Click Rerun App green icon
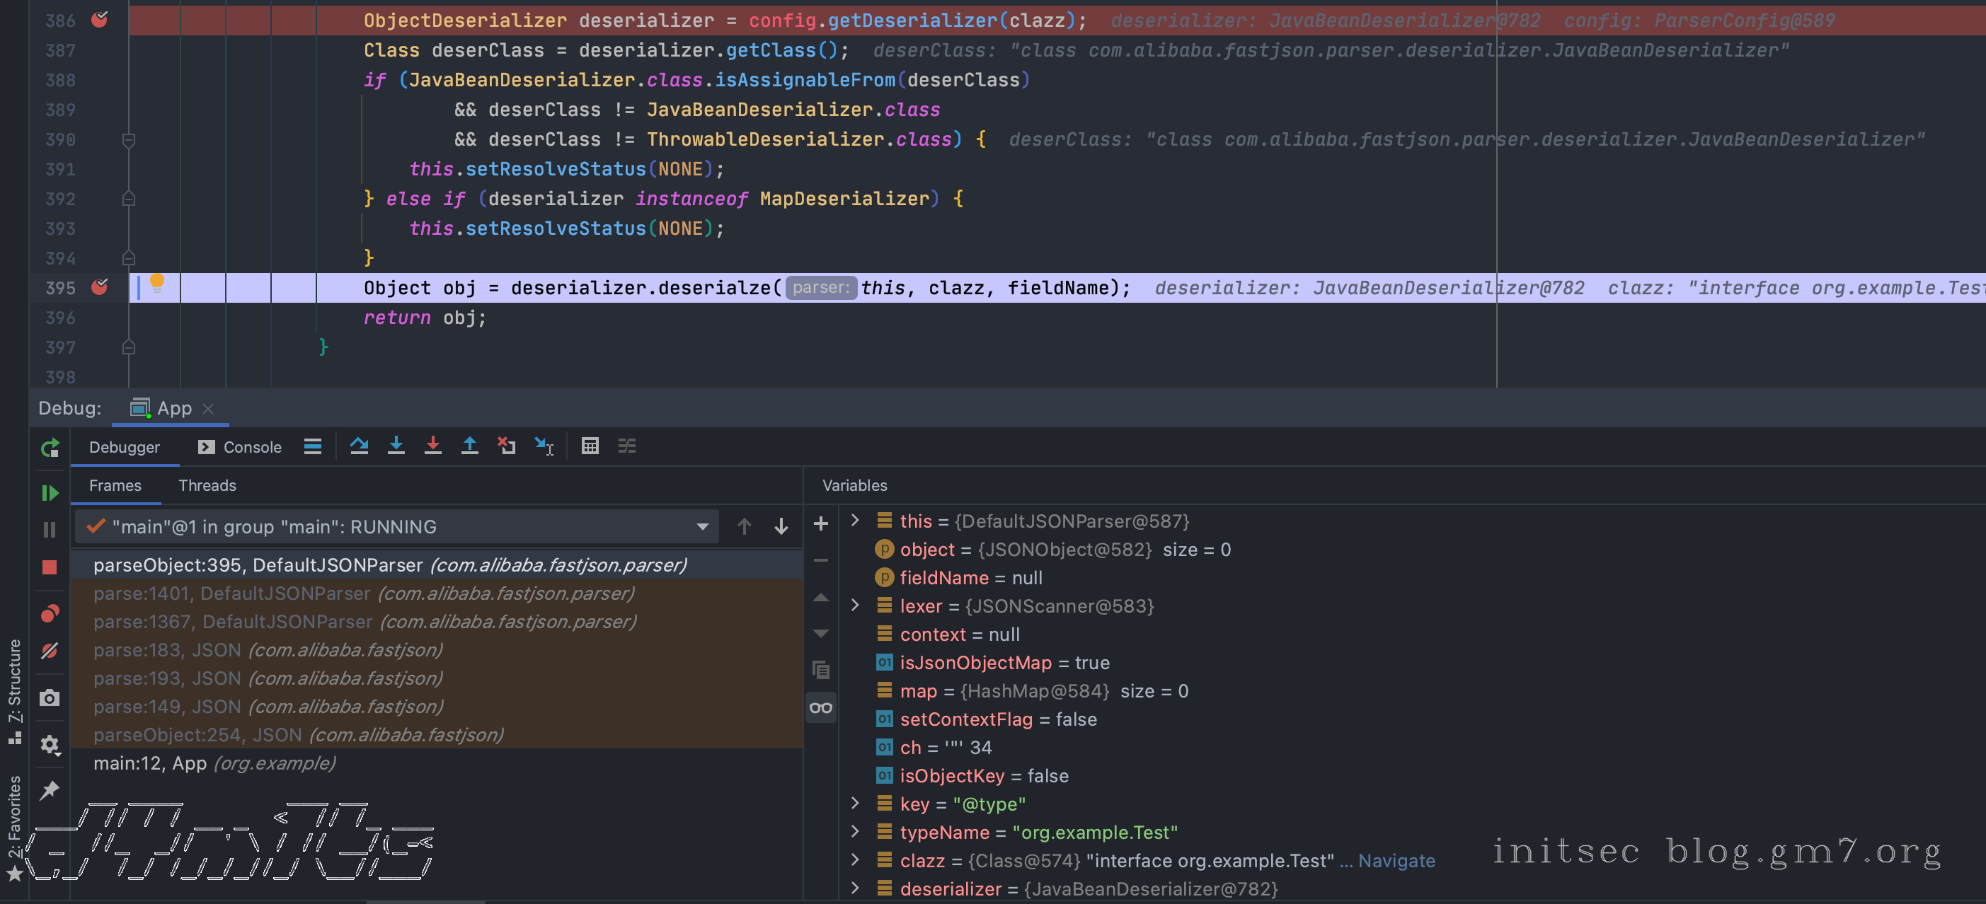This screenshot has height=904, width=1986. click(x=50, y=448)
